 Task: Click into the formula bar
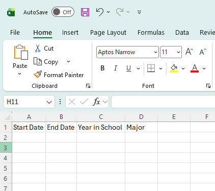163,102
